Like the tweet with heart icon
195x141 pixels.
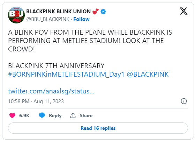[12, 115]
